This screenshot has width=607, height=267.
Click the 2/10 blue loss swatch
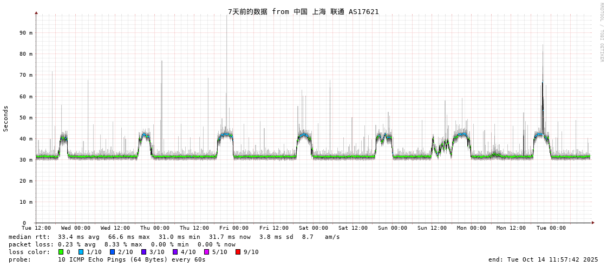point(112,252)
